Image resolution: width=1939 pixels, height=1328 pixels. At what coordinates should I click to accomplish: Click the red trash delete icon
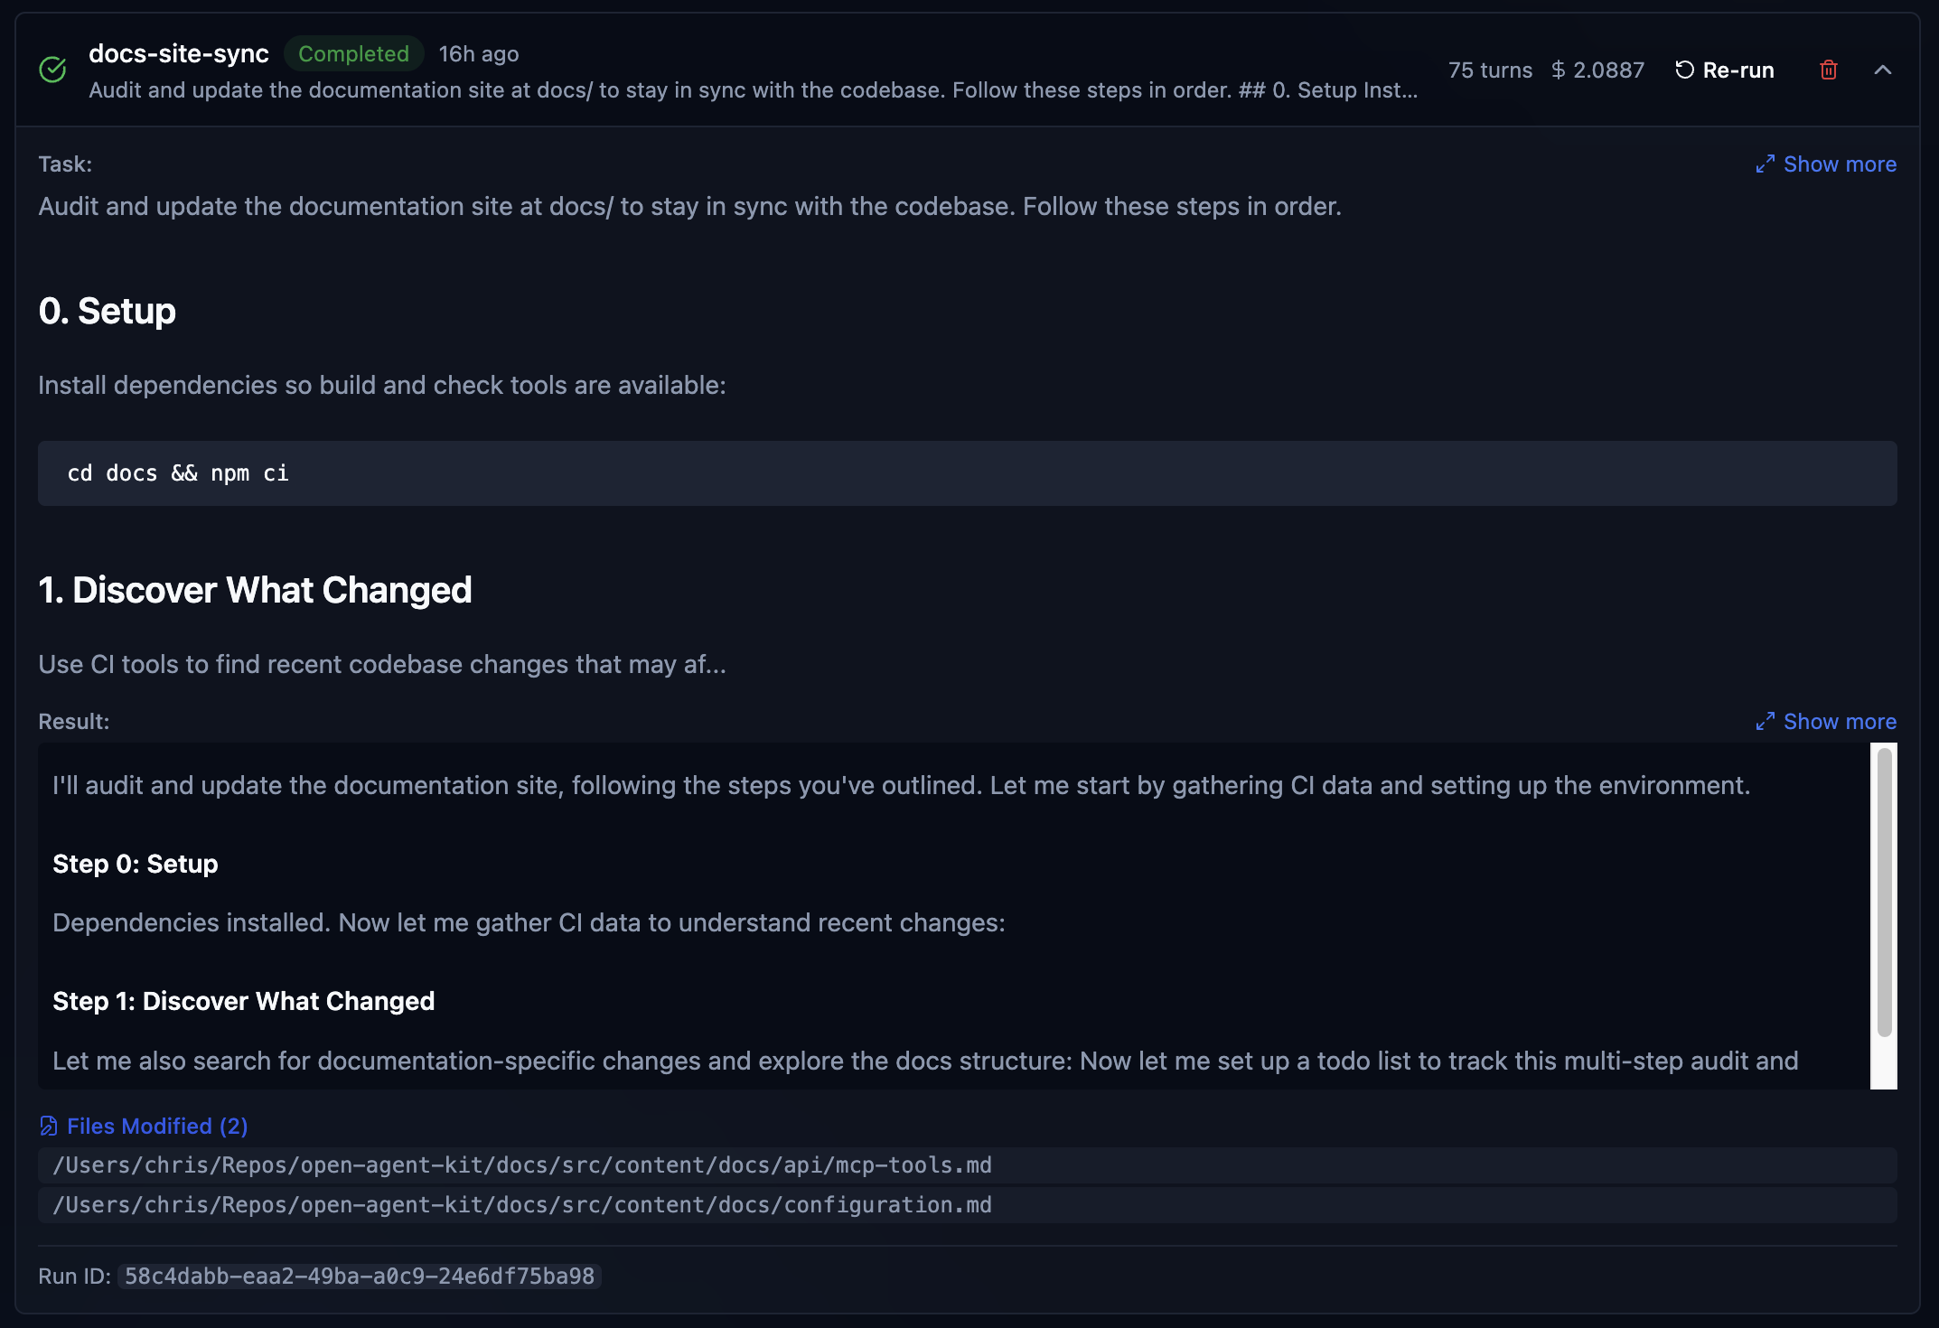pos(1828,70)
